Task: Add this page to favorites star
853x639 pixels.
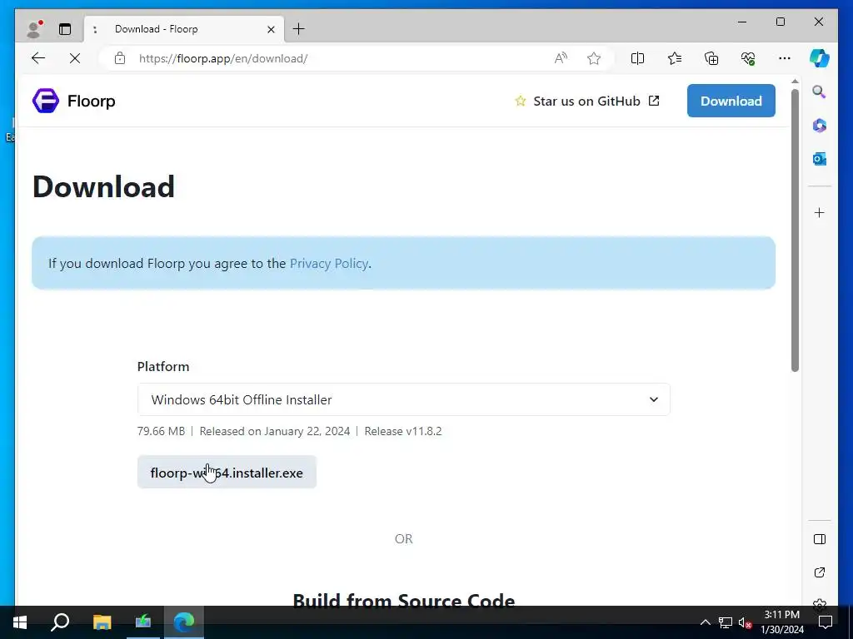Action: [x=593, y=58]
